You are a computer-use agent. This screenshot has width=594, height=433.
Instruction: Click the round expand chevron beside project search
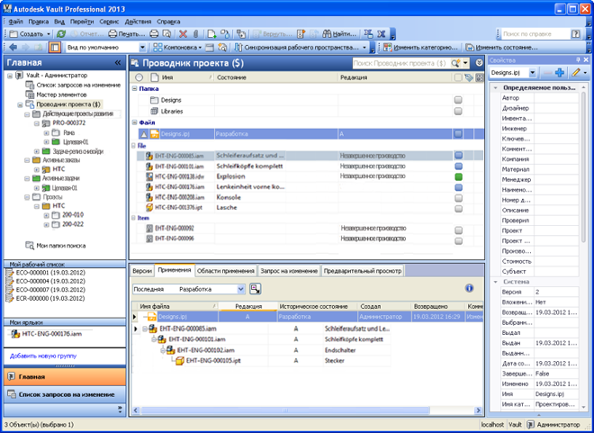[x=479, y=63]
